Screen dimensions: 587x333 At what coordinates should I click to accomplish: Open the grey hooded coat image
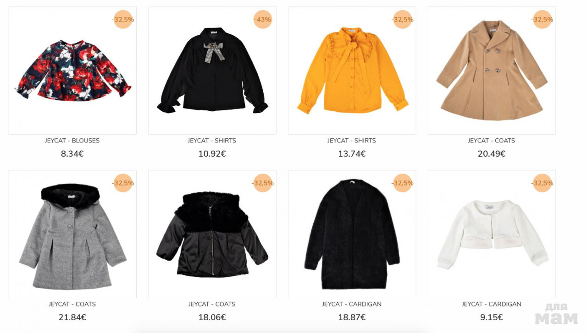[x=72, y=234]
